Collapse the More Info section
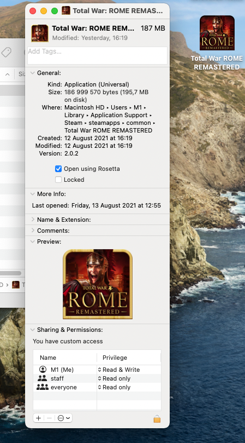Viewport: 245px width, 443px height. pos(33,194)
